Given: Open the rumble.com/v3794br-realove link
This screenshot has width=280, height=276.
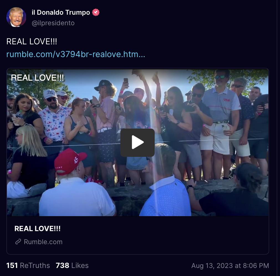Looking at the screenshot, I should pos(76,54).
